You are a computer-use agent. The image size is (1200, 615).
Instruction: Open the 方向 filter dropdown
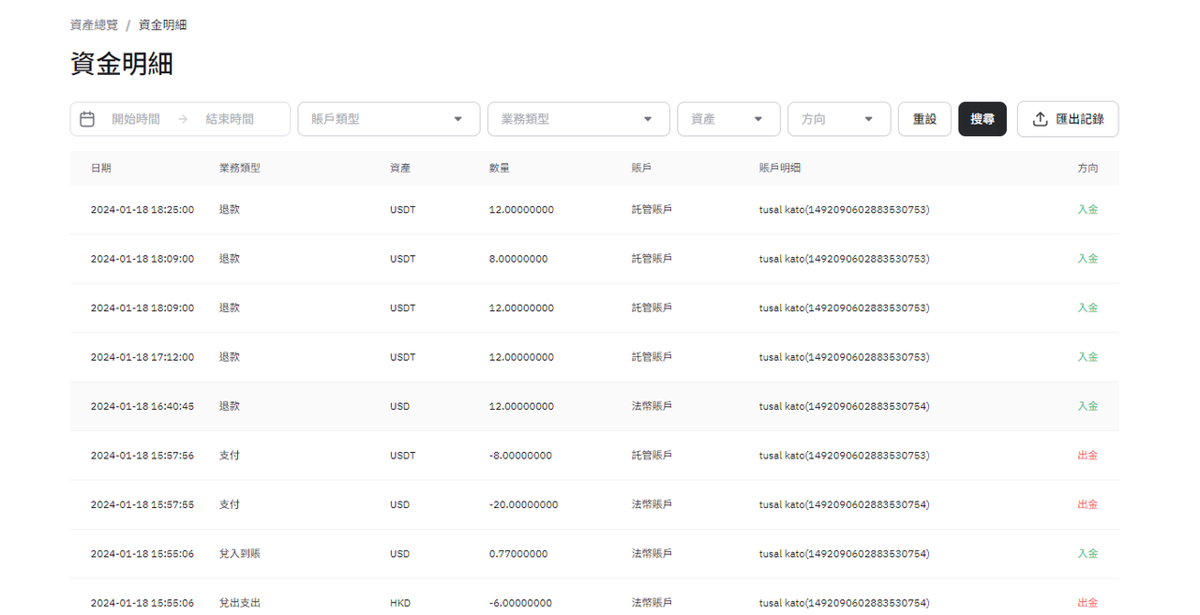839,119
